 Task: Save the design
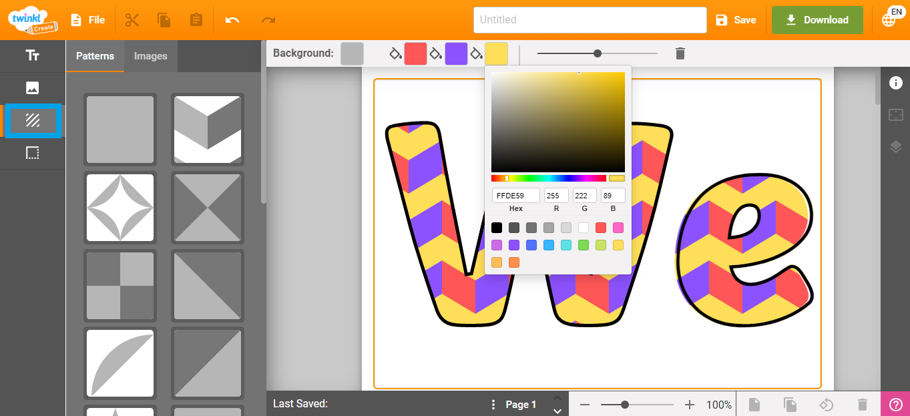(736, 20)
